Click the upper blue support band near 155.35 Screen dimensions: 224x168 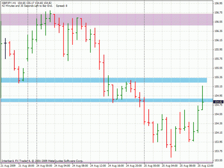click(x=104, y=80)
